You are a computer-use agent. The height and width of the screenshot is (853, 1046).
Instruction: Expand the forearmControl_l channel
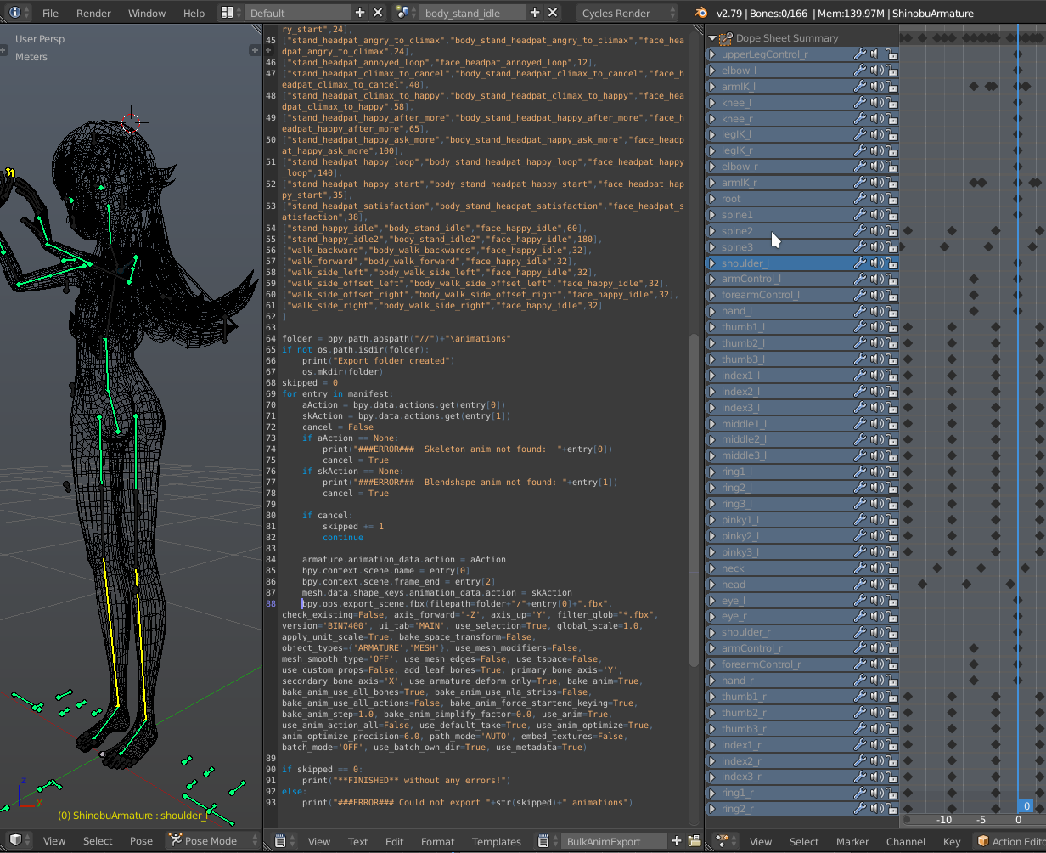click(x=712, y=295)
